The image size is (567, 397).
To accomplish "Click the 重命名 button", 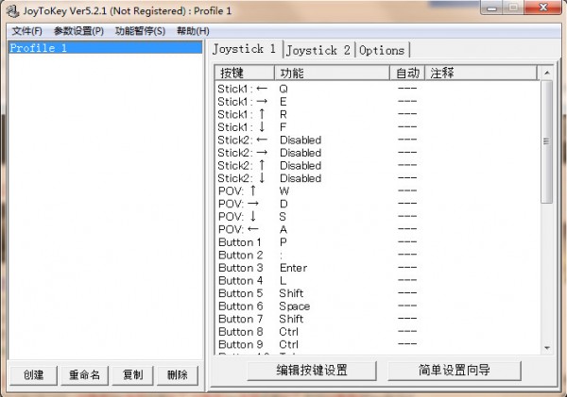I will [x=83, y=374].
